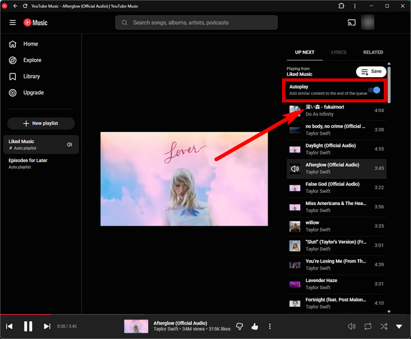Open the Liked Music playlist
Image resolution: width=411 pixels, height=339 pixels.
41,144
